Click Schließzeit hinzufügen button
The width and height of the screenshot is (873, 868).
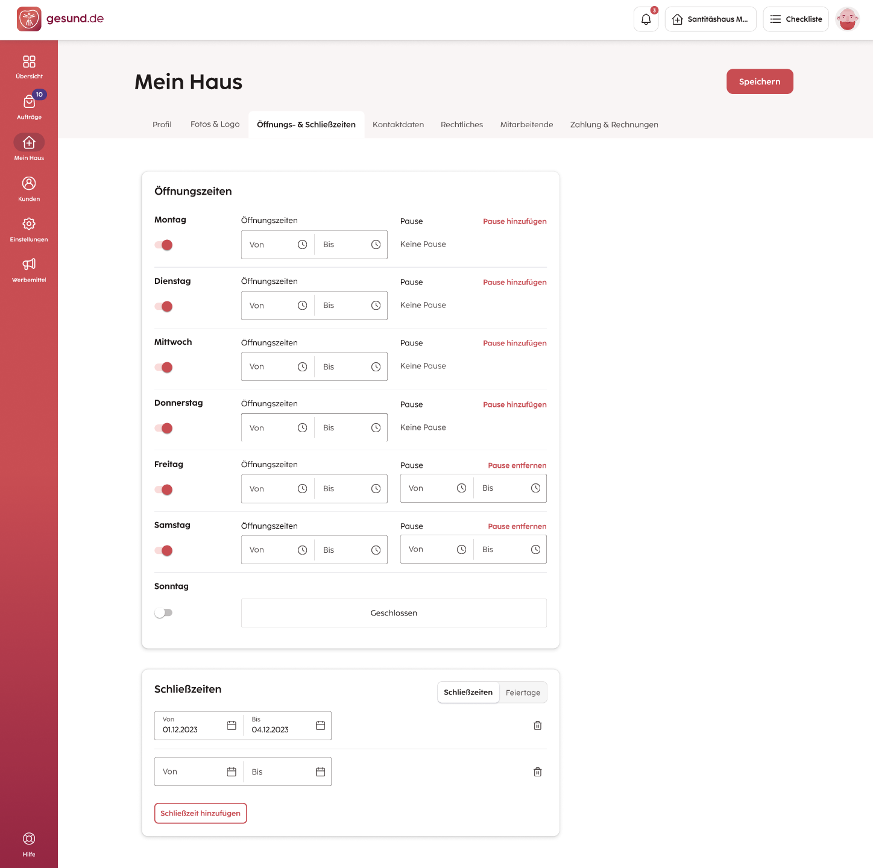200,813
